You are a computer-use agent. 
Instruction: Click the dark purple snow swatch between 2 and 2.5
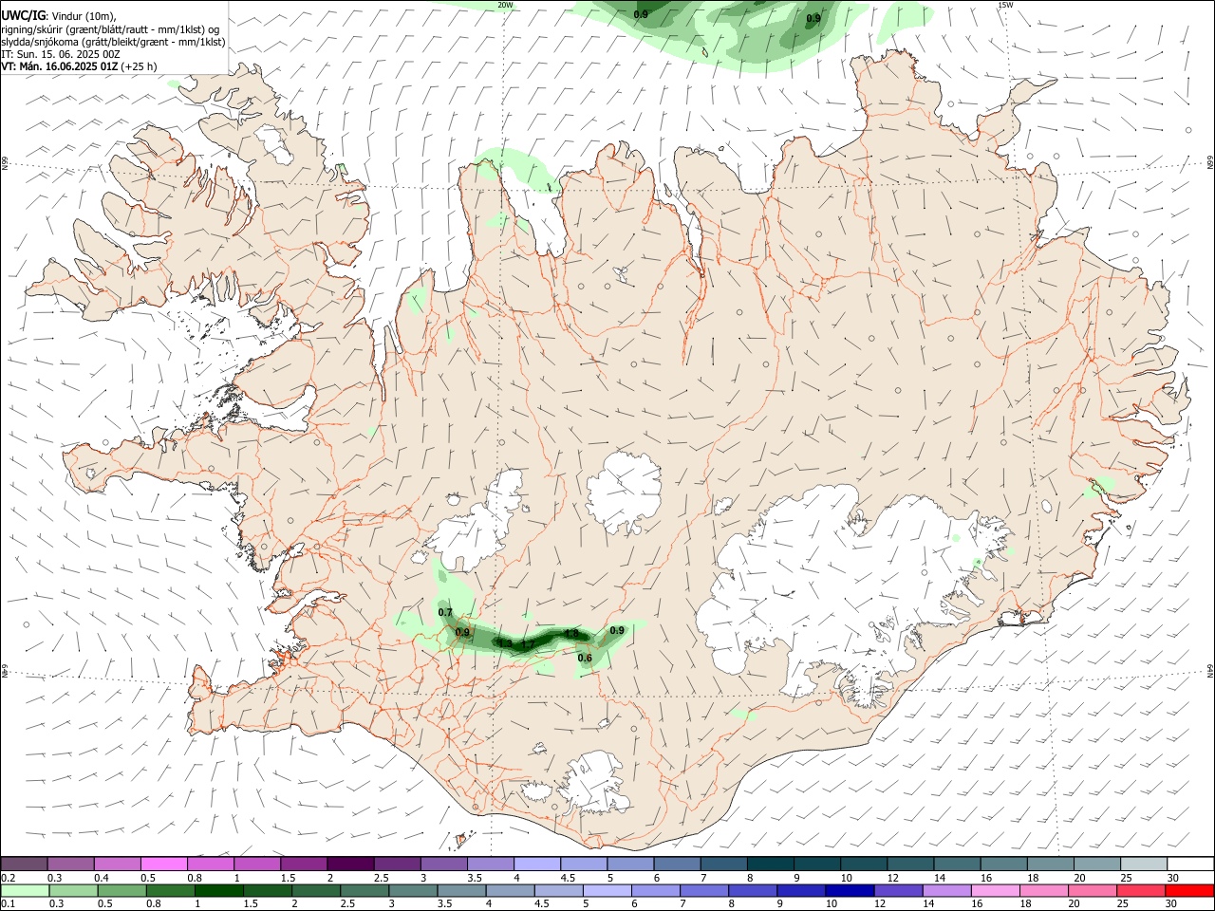coord(349,865)
